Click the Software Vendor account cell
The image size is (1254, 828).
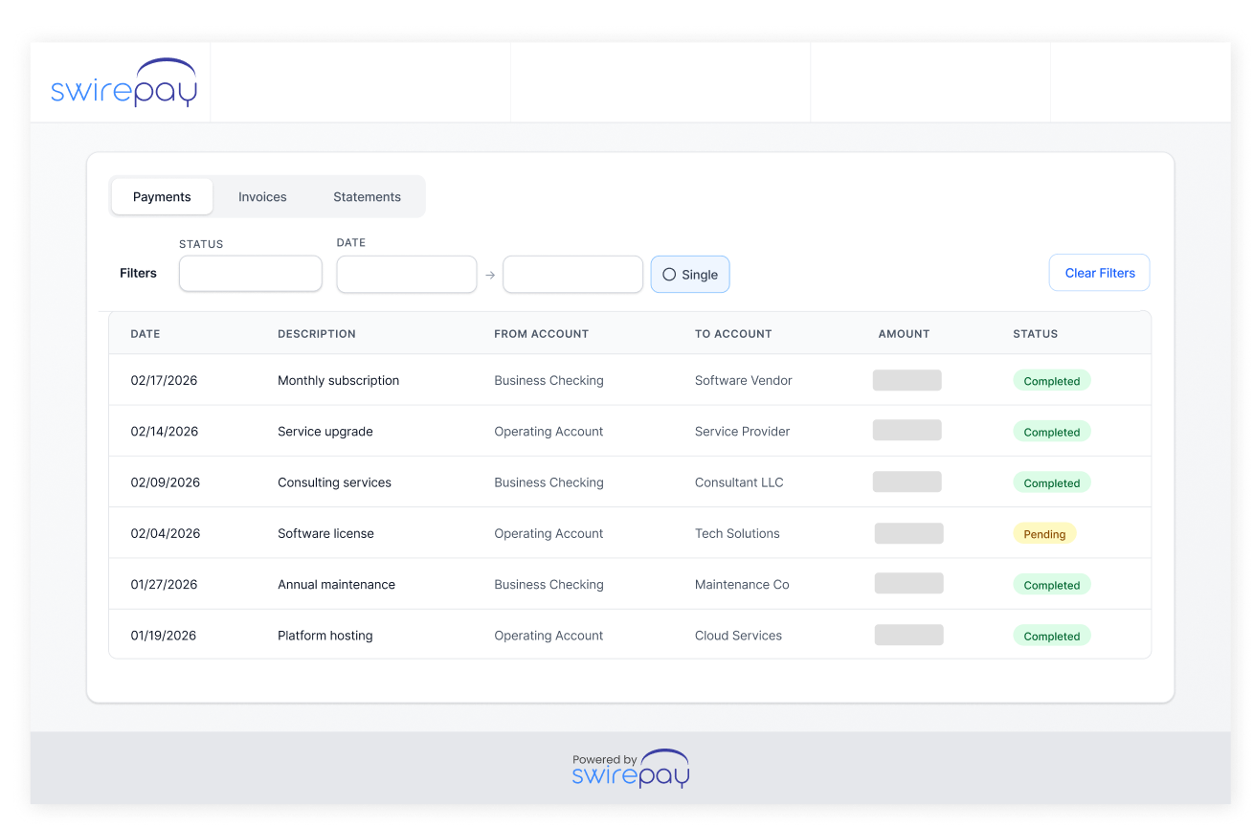[x=744, y=380]
